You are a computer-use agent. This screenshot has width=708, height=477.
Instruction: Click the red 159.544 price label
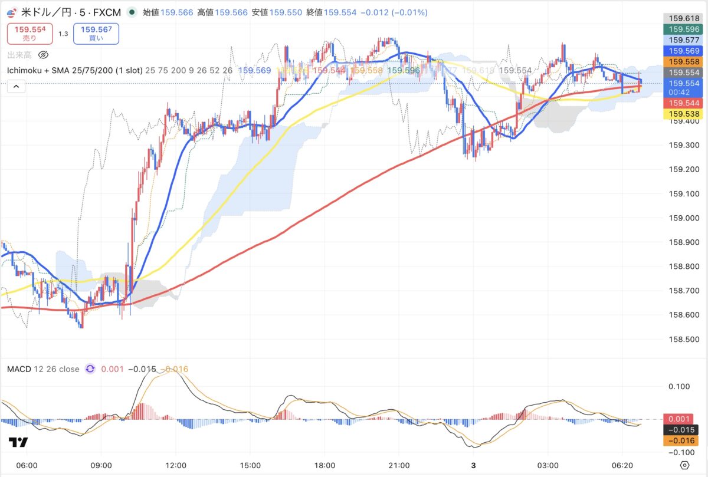[683, 103]
